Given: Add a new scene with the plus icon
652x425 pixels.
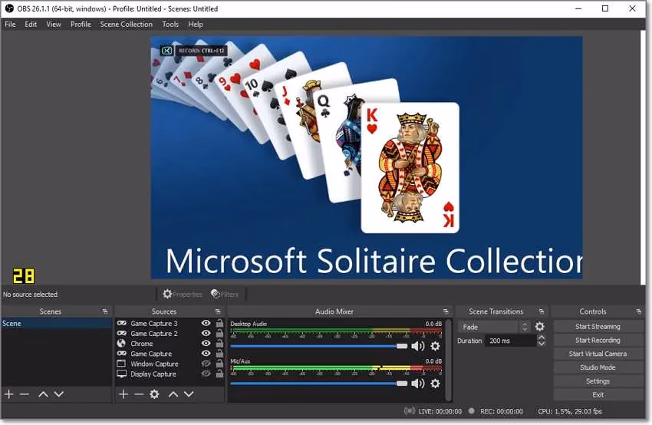Looking at the screenshot, I should (x=8, y=394).
